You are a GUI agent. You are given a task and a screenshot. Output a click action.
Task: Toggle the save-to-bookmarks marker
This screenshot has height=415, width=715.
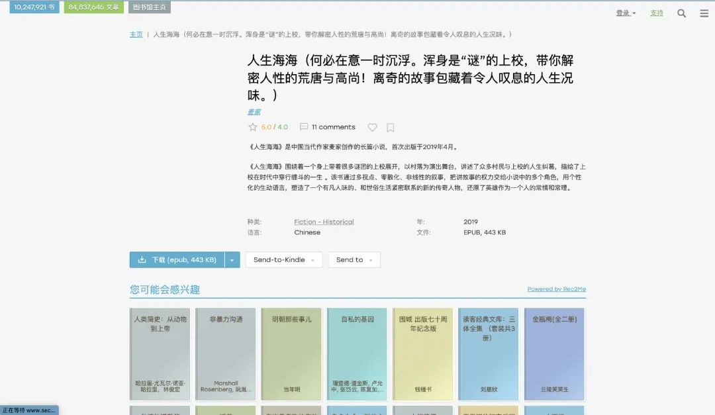[x=390, y=126]
